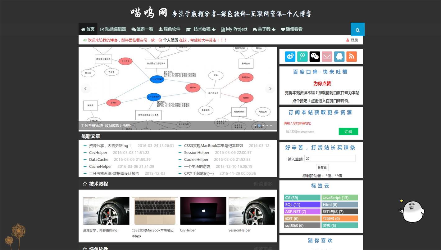Select the ASP.NET (7) tag
Screen dimensions: 441x250
(302, 212)
